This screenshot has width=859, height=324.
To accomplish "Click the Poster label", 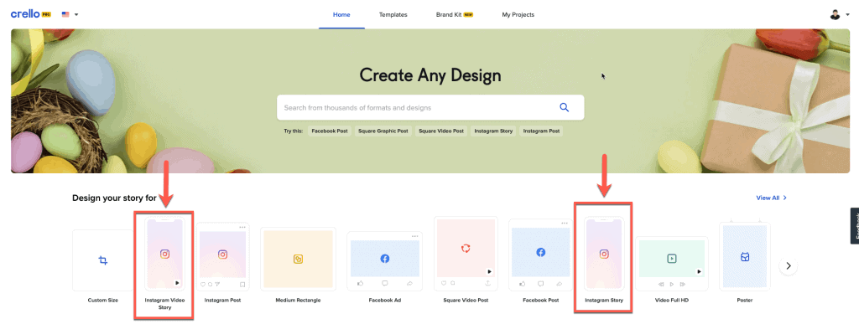I will tap(745, 301).
